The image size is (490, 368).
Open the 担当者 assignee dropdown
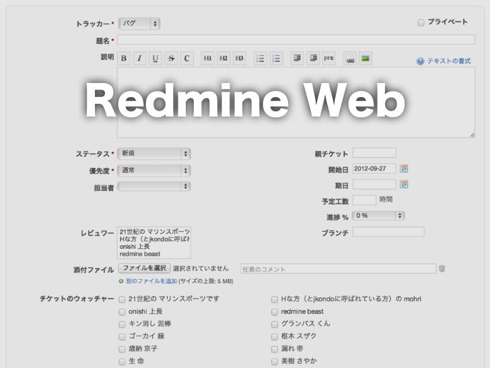tap(154, 187)
